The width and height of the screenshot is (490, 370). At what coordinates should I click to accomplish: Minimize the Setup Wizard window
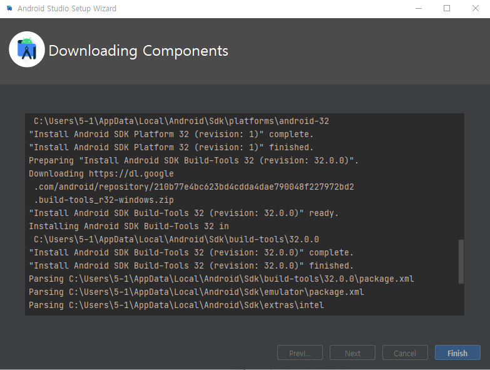click(x=419, y=8)
